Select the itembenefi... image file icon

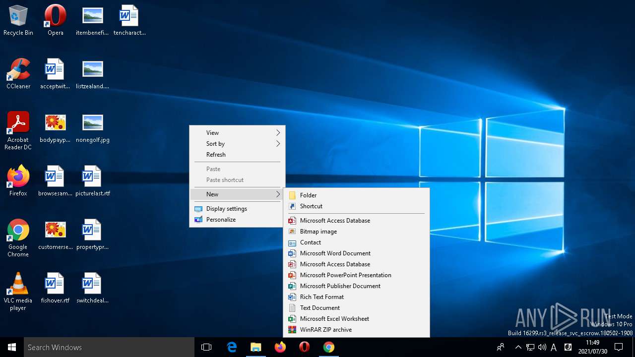pyautogui.click(x=92, y=20)
